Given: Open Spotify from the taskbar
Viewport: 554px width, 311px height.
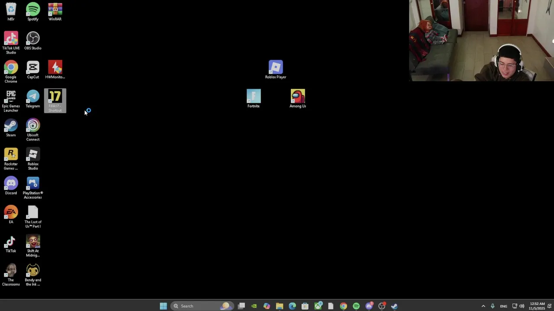Looking at the screenshot, I should [356, 306].
